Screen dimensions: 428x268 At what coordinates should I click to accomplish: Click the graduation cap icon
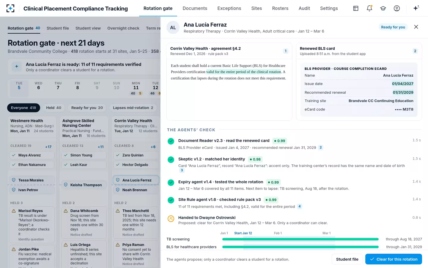(x=383, y=8)
